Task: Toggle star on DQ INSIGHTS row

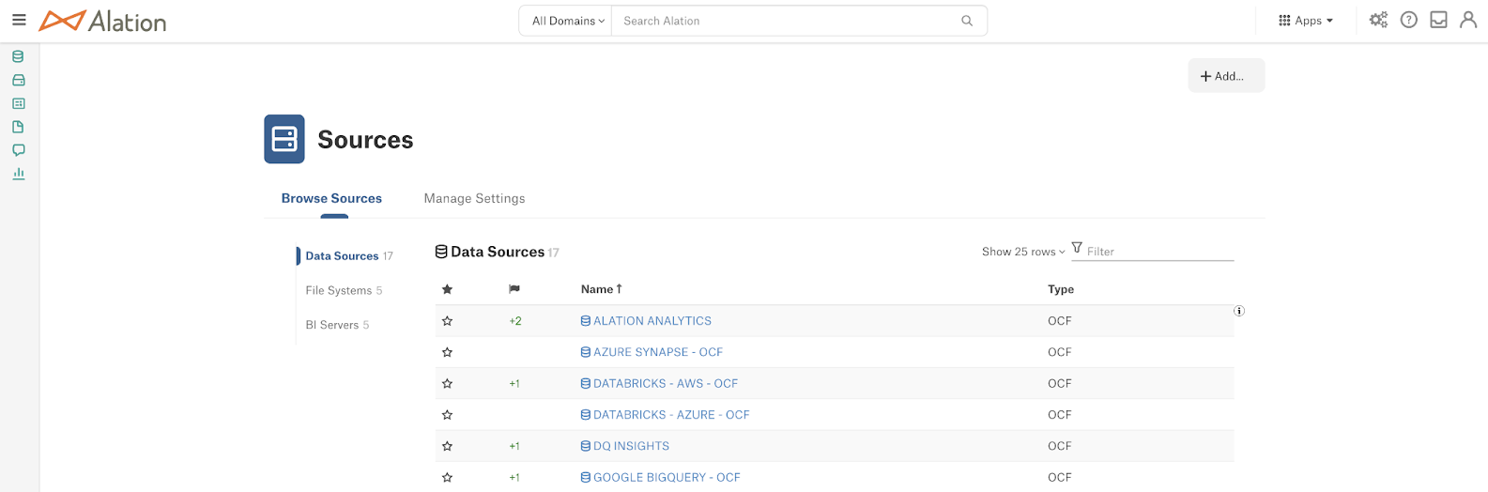Action: click(447, 446)
